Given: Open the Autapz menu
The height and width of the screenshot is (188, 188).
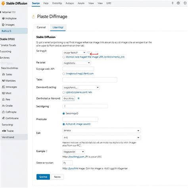Looking at the screenshot, I should click(70, 3).
